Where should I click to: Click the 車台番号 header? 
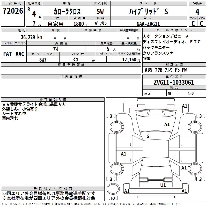(x=174, y=77)
